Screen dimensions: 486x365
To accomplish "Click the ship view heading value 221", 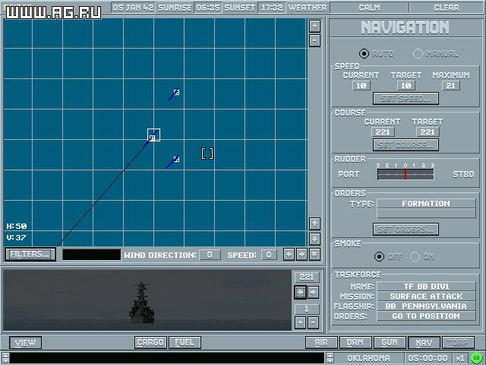I will pos(307,277).
